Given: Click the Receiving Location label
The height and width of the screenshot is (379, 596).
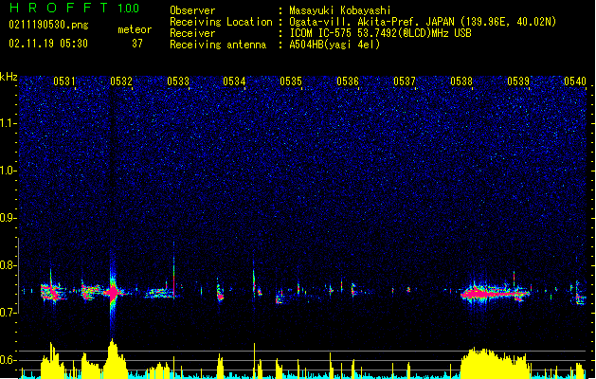Looking at the screenshot, I should (221, 22).
